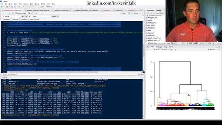Viewport: 222px width, 125px height.
Task: Click the editor vertical scrollbar
Action: pos(143,51)
